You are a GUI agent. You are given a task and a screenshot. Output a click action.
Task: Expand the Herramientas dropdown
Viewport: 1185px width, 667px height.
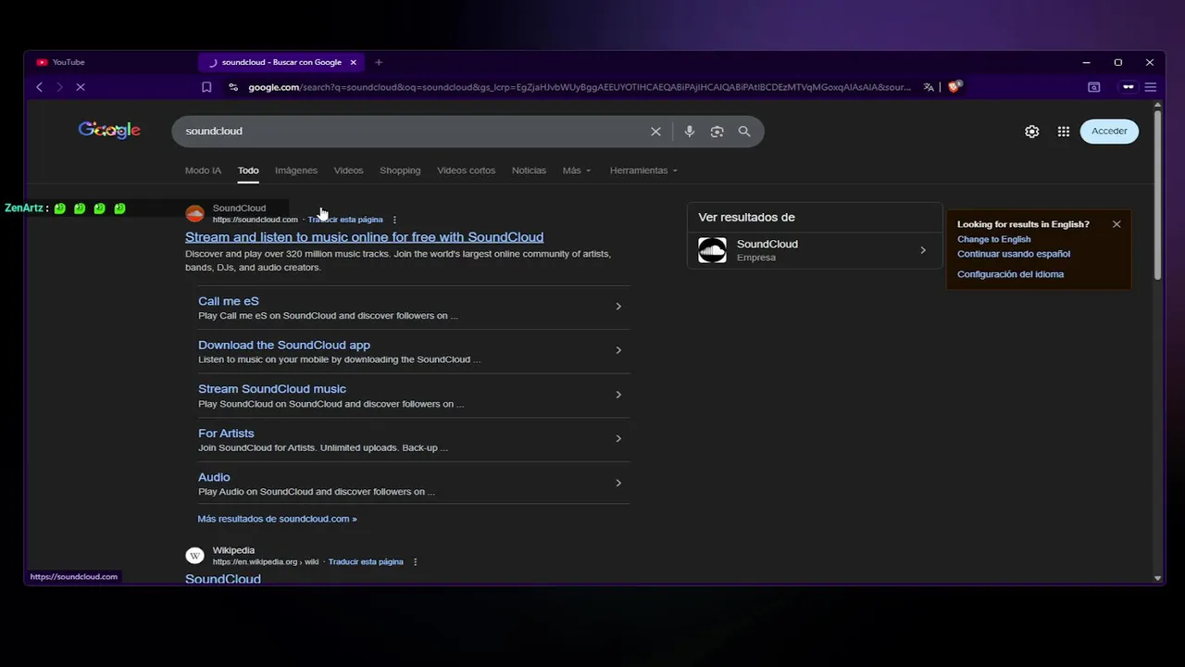(643, 170)
